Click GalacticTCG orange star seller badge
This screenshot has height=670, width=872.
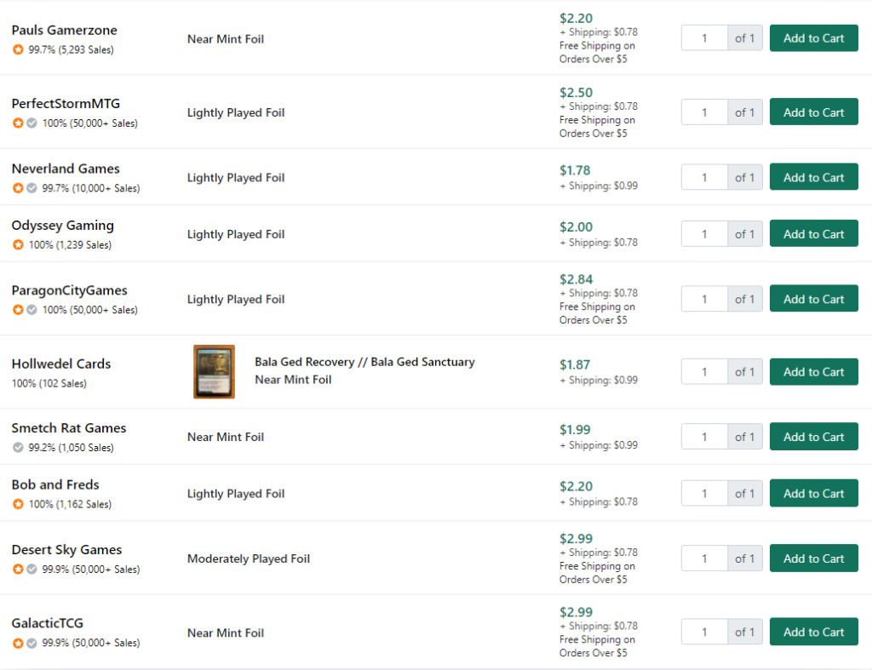click(x=19, y=643)
